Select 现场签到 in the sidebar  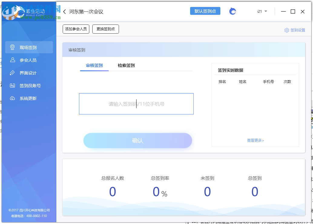pos(29,47)
